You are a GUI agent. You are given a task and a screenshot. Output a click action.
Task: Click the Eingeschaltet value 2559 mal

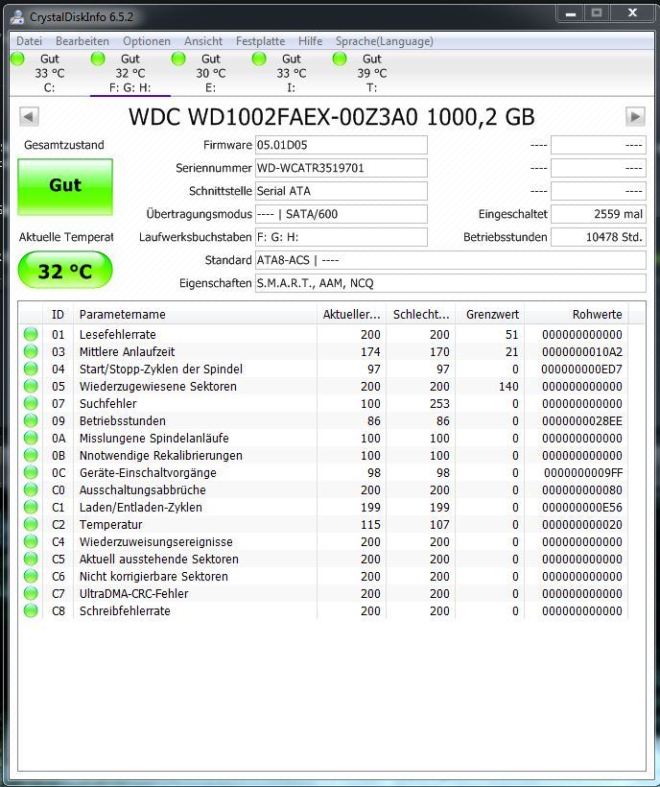tap(599, 214)
